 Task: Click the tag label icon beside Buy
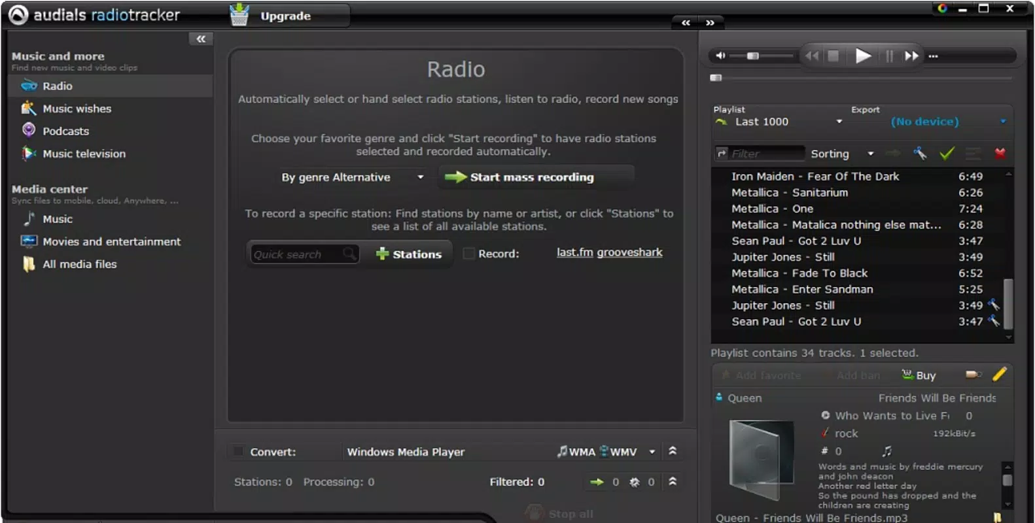(974, 375)
